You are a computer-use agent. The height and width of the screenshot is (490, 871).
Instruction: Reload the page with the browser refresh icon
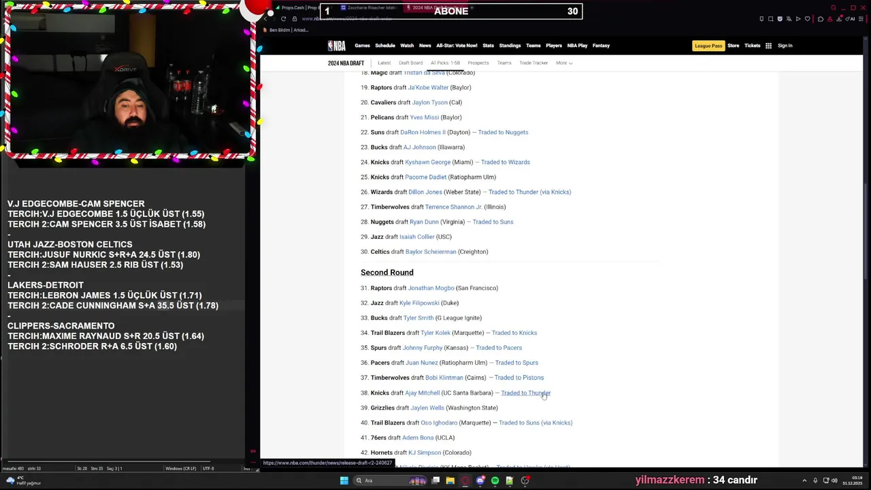coord(283,19)
